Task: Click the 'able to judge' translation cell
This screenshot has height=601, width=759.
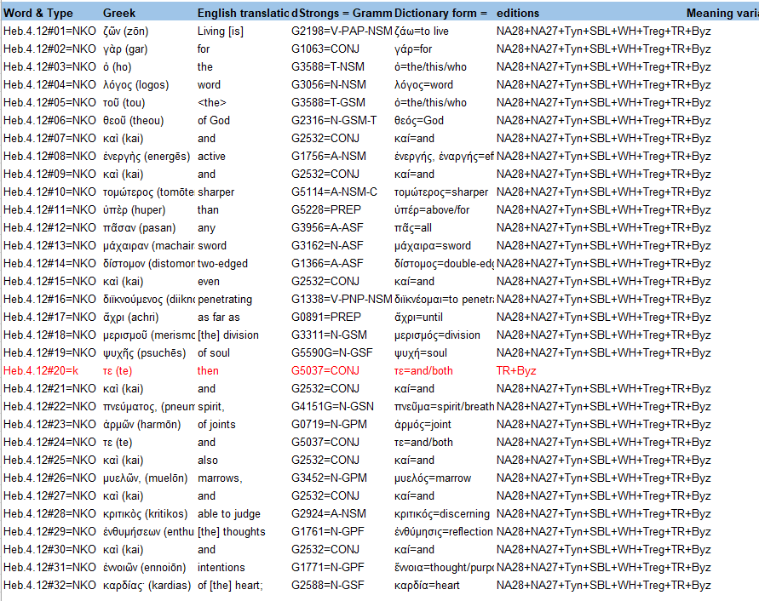Action: point(229,514)
